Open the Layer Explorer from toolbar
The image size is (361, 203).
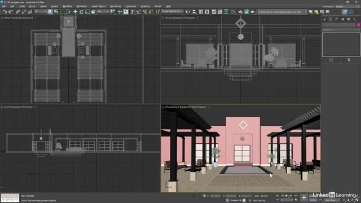point(207,12)
